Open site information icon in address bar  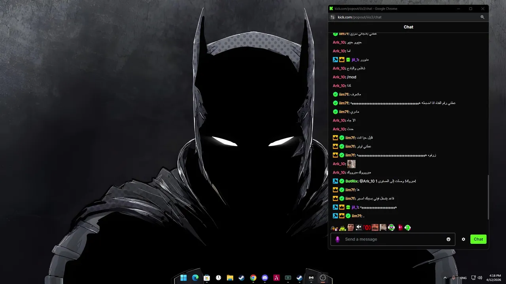point(332,17)
